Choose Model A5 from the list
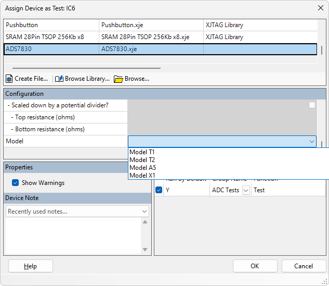This screenshot has height=286, width=329. click(x=142, y=168)
